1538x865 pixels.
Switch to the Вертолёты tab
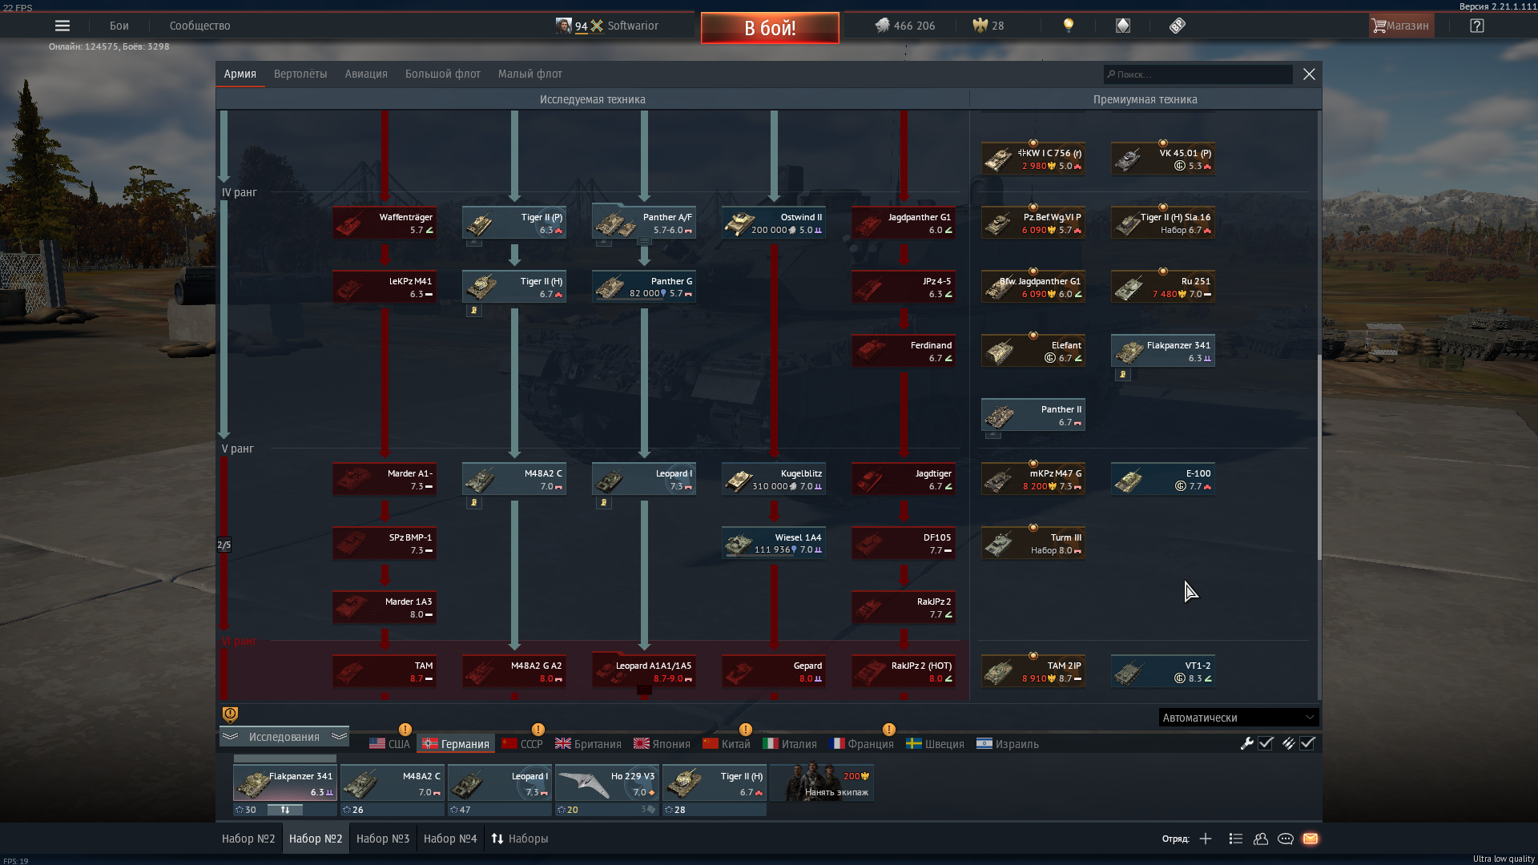click(x=300, y=74)
